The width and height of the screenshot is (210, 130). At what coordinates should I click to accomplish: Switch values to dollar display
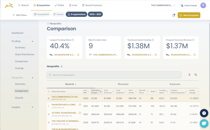pos(189,75)
